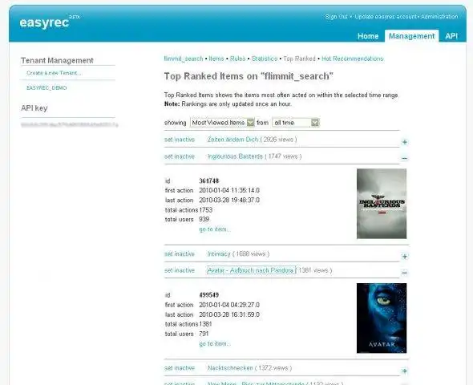This screenshot has width=473, height=385.
Task: Click the Inglourious Basterds poster thumbnail
Action: click(382, 204)
